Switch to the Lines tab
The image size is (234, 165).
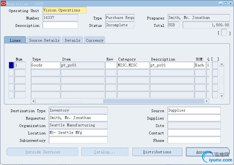point(15,40)
